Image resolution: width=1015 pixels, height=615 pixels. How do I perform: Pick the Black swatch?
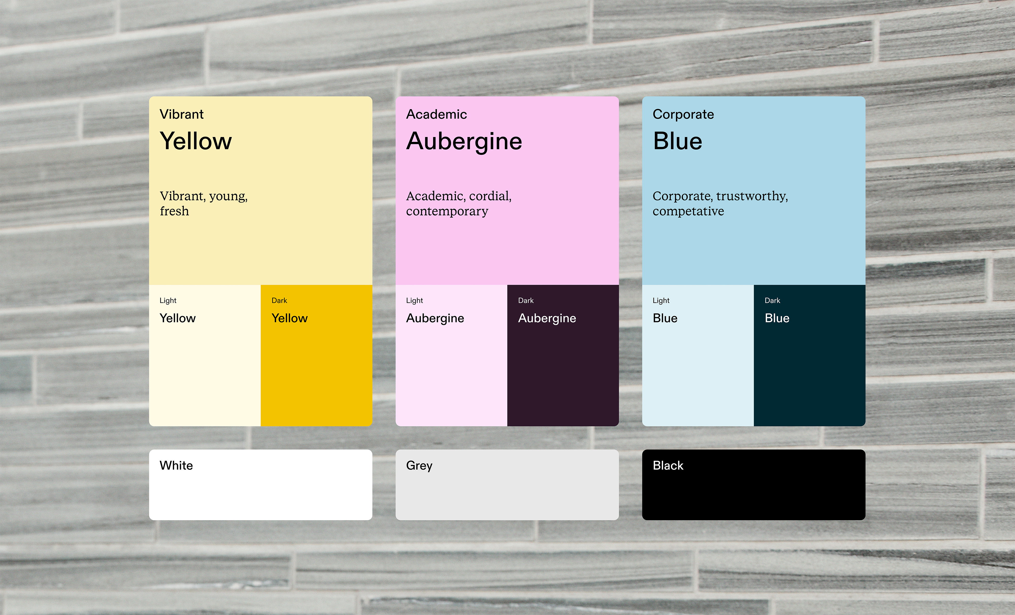[753, 485]
